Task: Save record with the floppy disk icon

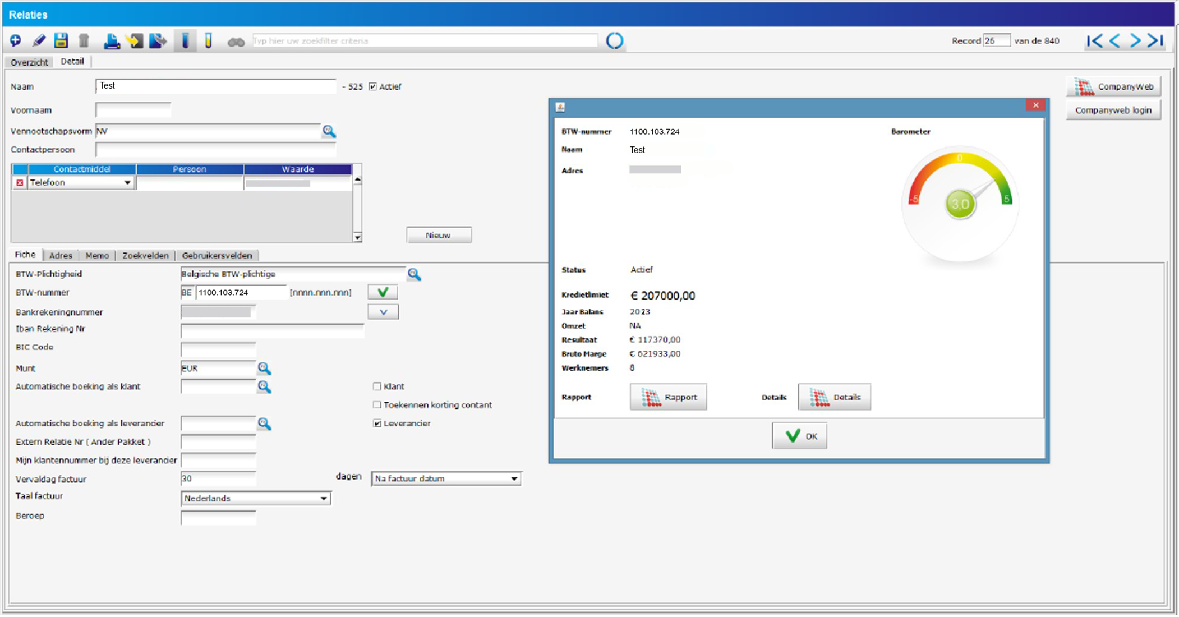Action: pyautogui.click(x=61, y=40)
